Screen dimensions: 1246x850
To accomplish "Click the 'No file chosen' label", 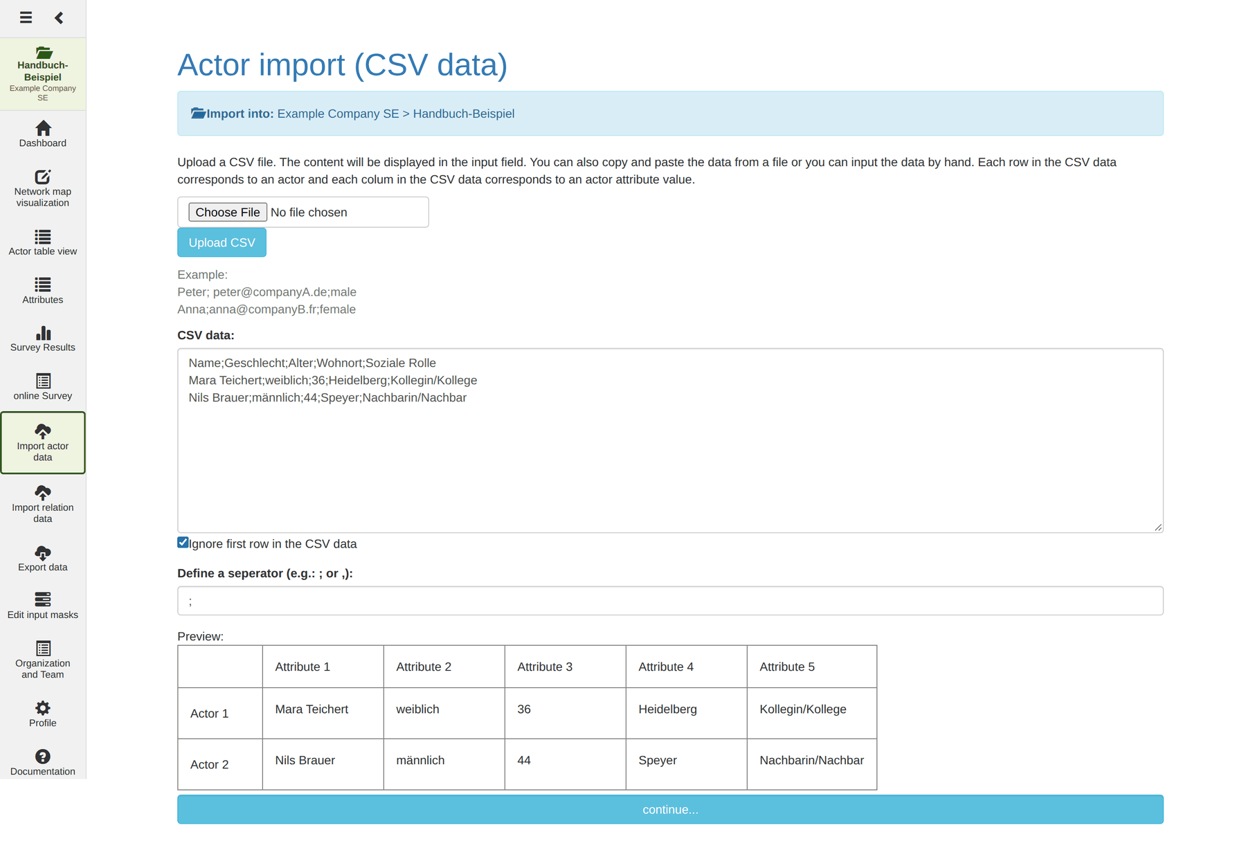I will click(x=309, y=212).
